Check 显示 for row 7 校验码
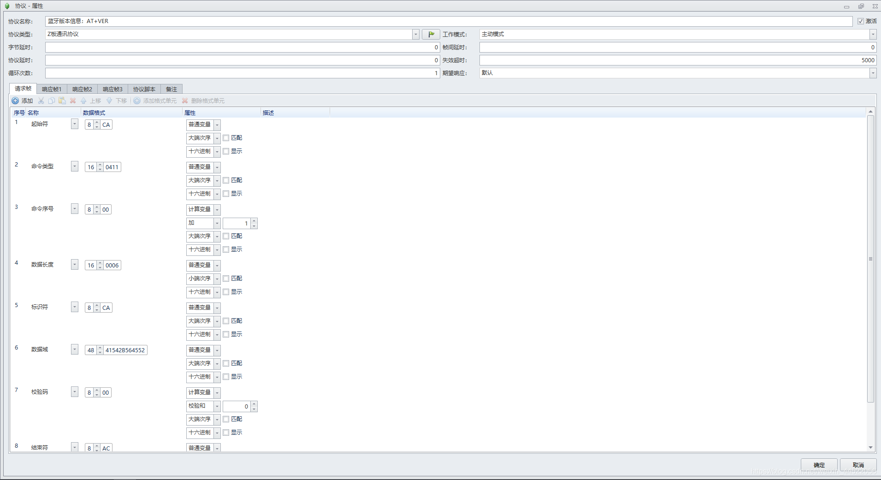The height and width of the screenshot is (480, 881). click(226, 433)
